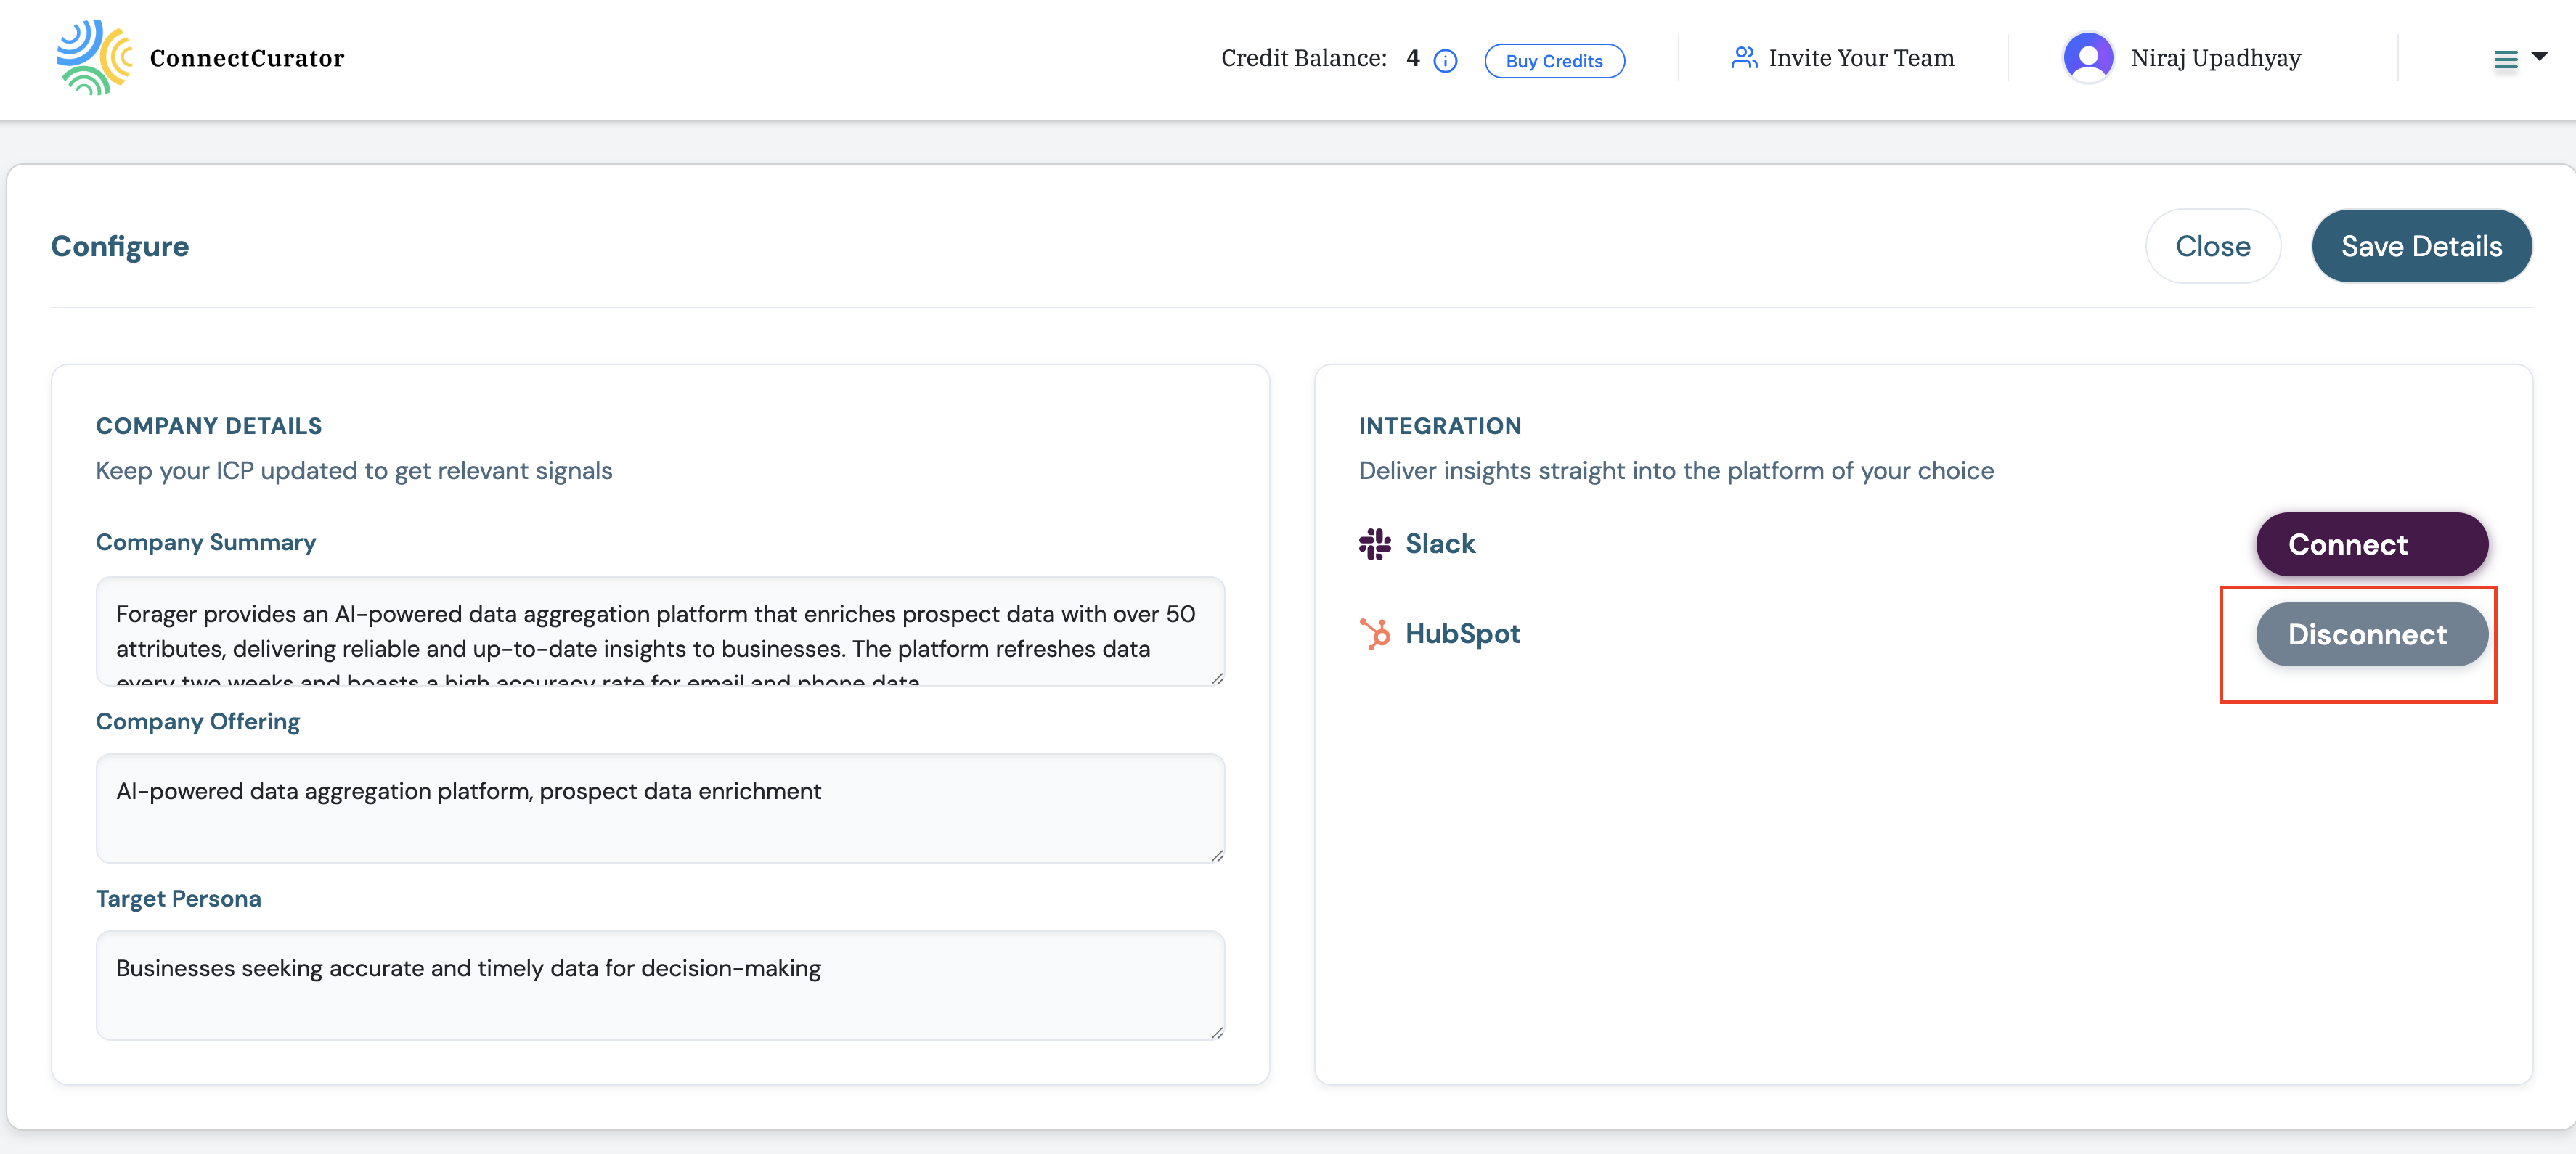Open the hamburger menu icon

pyautogui.click(x=2506, y=59)
